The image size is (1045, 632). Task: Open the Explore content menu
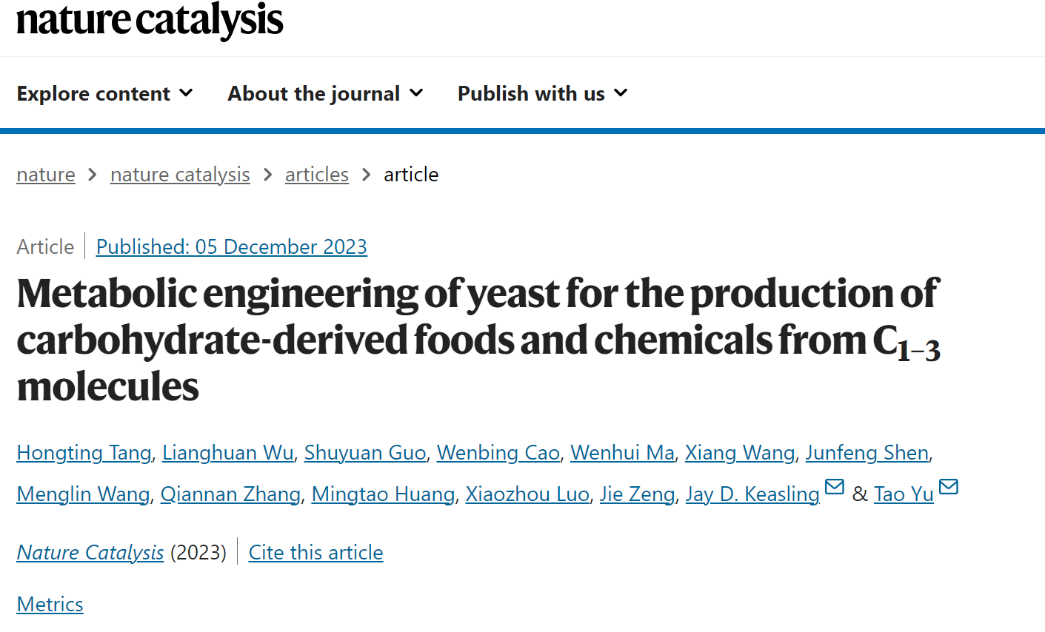[104, 93]
